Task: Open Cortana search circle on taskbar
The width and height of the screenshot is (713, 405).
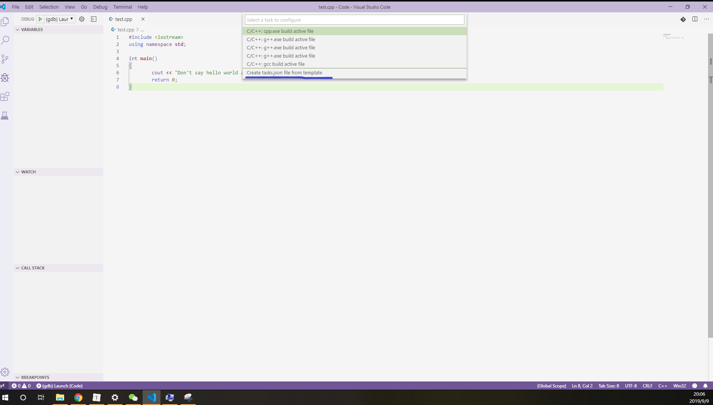Action: tap(23, 398)
